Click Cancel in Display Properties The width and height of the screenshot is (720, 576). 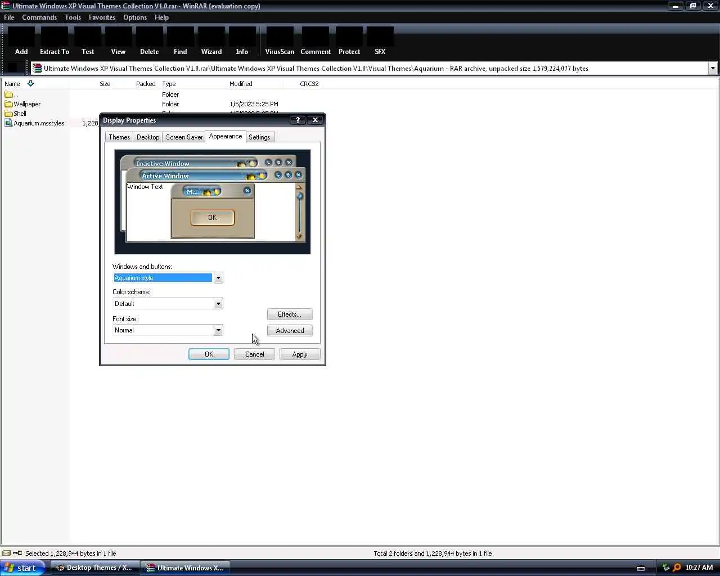[x=254, y=354]
